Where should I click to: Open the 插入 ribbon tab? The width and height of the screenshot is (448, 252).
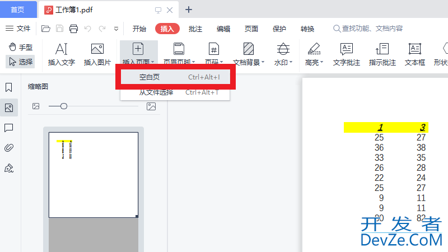pos(167,29)
